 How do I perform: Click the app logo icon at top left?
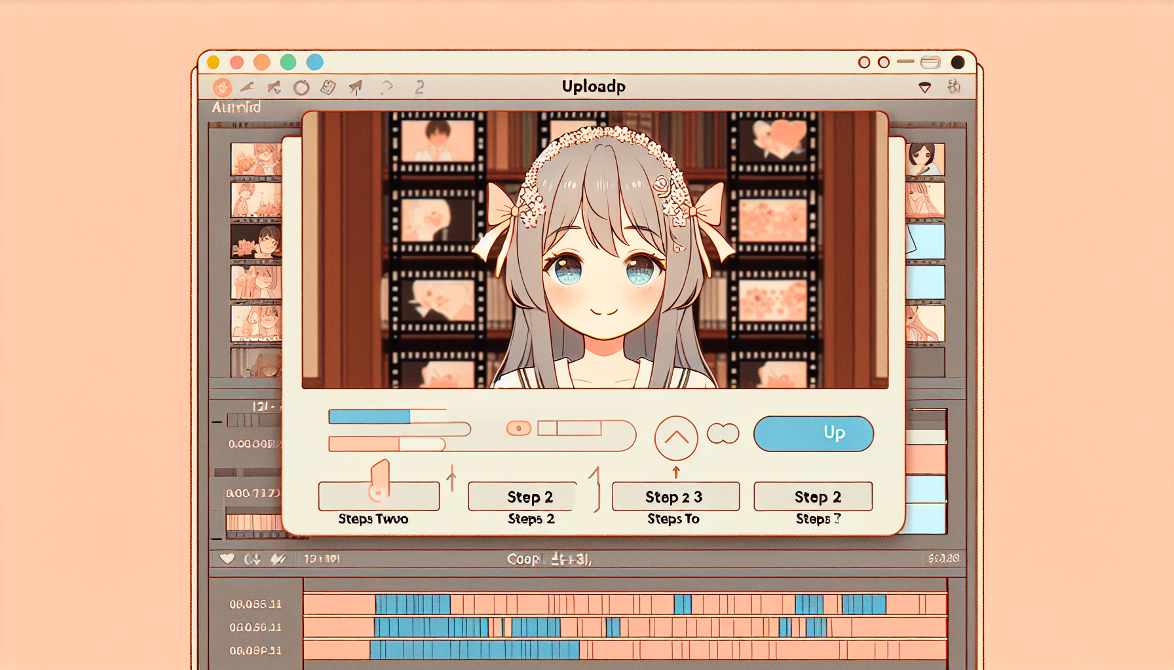click(223, 87)
